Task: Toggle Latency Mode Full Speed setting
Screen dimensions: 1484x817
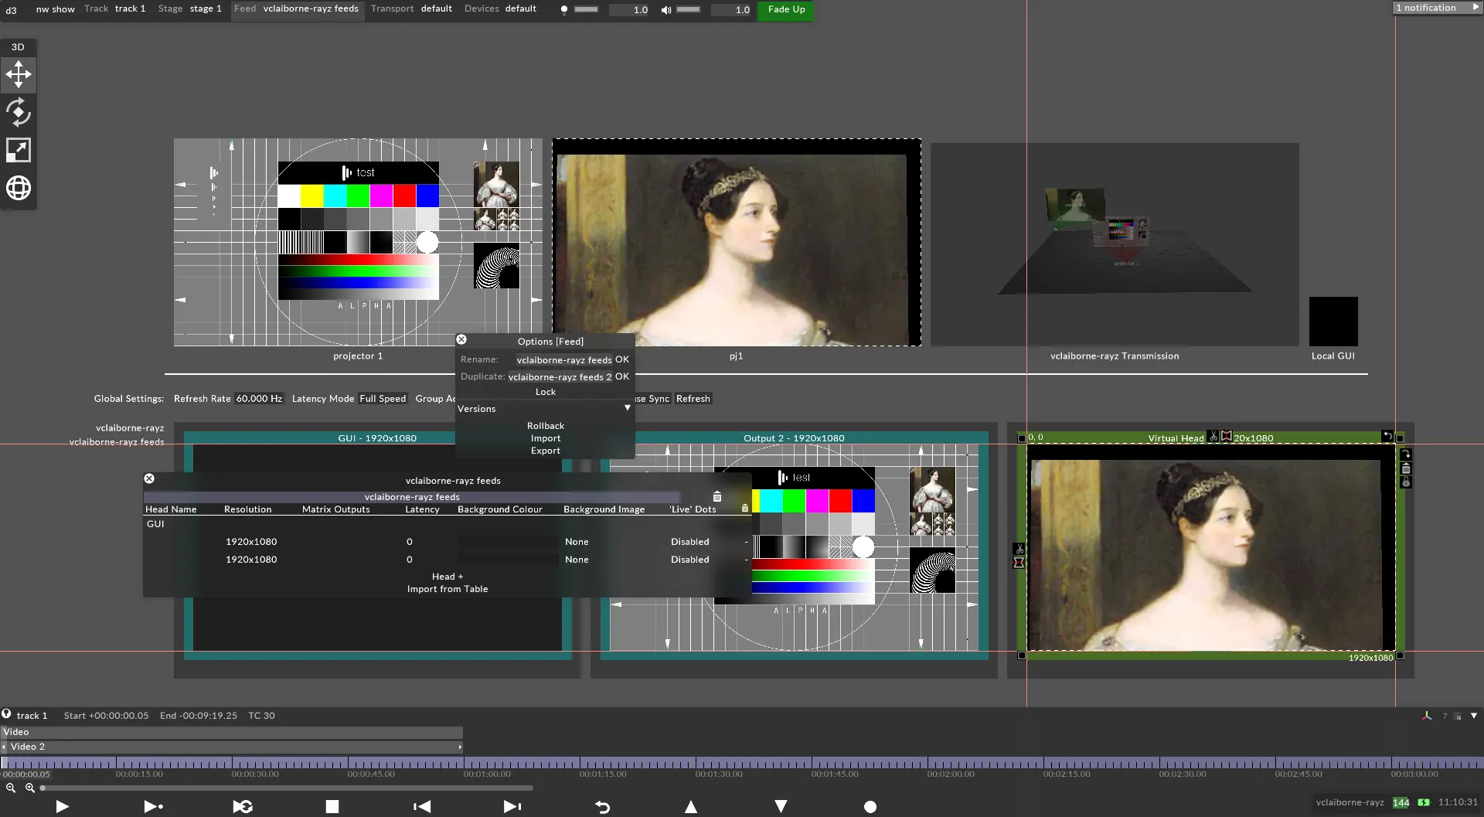Action: pyautogui.click(x=383, y=398)
